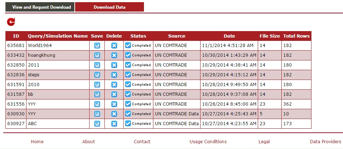Delete the hoangkhung query row

pyautogui.click(x=114, y=55)
